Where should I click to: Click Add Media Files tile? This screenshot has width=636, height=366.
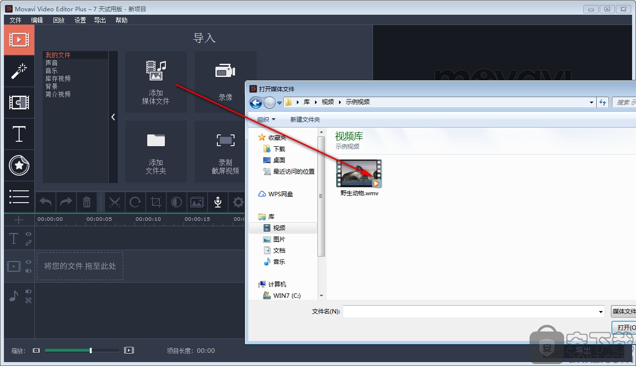tap(156, 82)
